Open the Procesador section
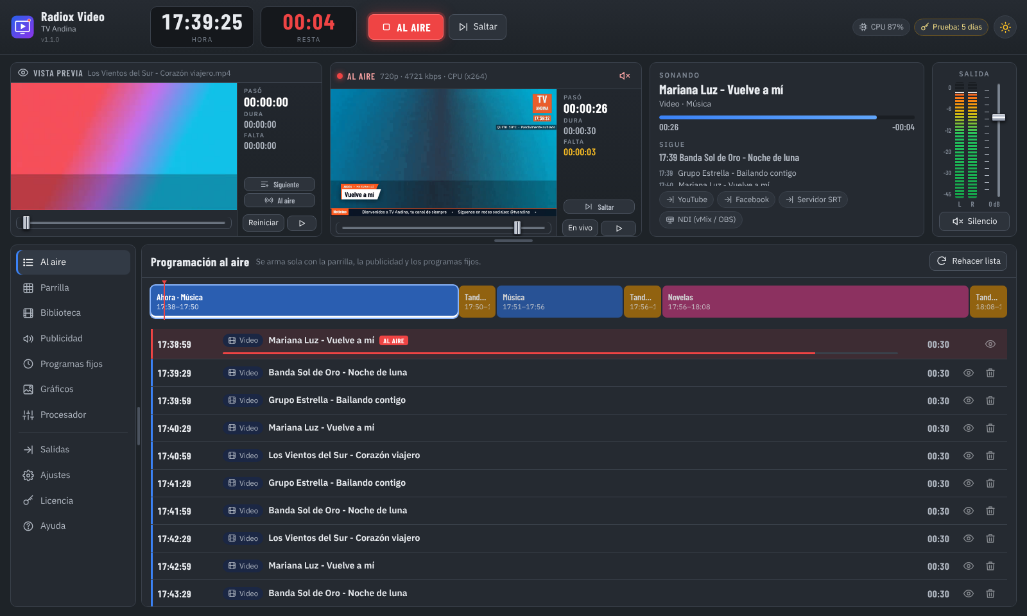The height and width of the screenshot is (616, 1027). pyautogui.click(x=73, y=415)
